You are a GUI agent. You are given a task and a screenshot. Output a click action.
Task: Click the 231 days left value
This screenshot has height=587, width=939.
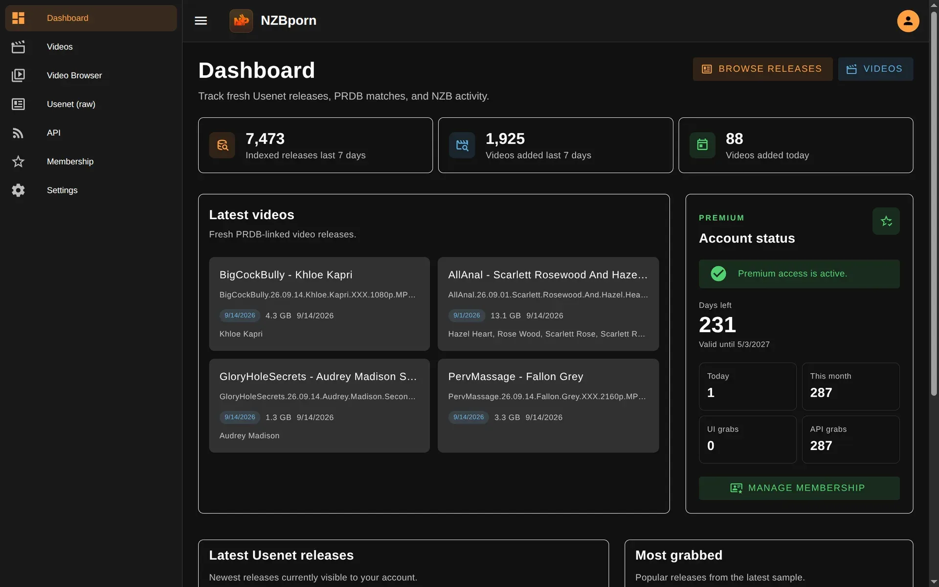717,325
